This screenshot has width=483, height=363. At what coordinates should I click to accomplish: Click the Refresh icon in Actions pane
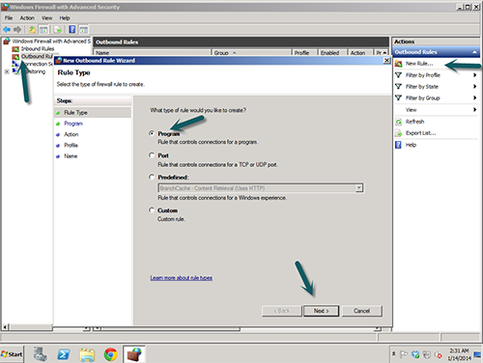[398, 122]
